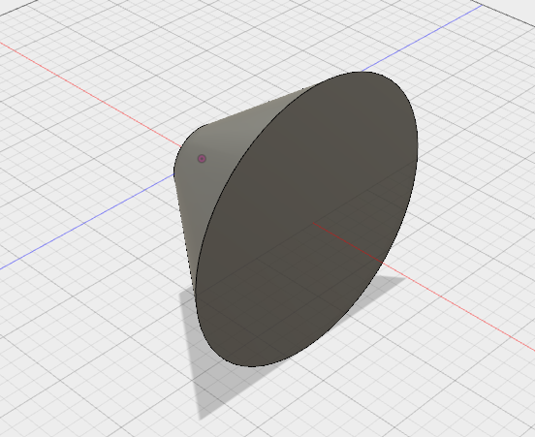Select the purple sketch point on the cone
Viewport: 535px width, 437px height.
tap(202, 159)
